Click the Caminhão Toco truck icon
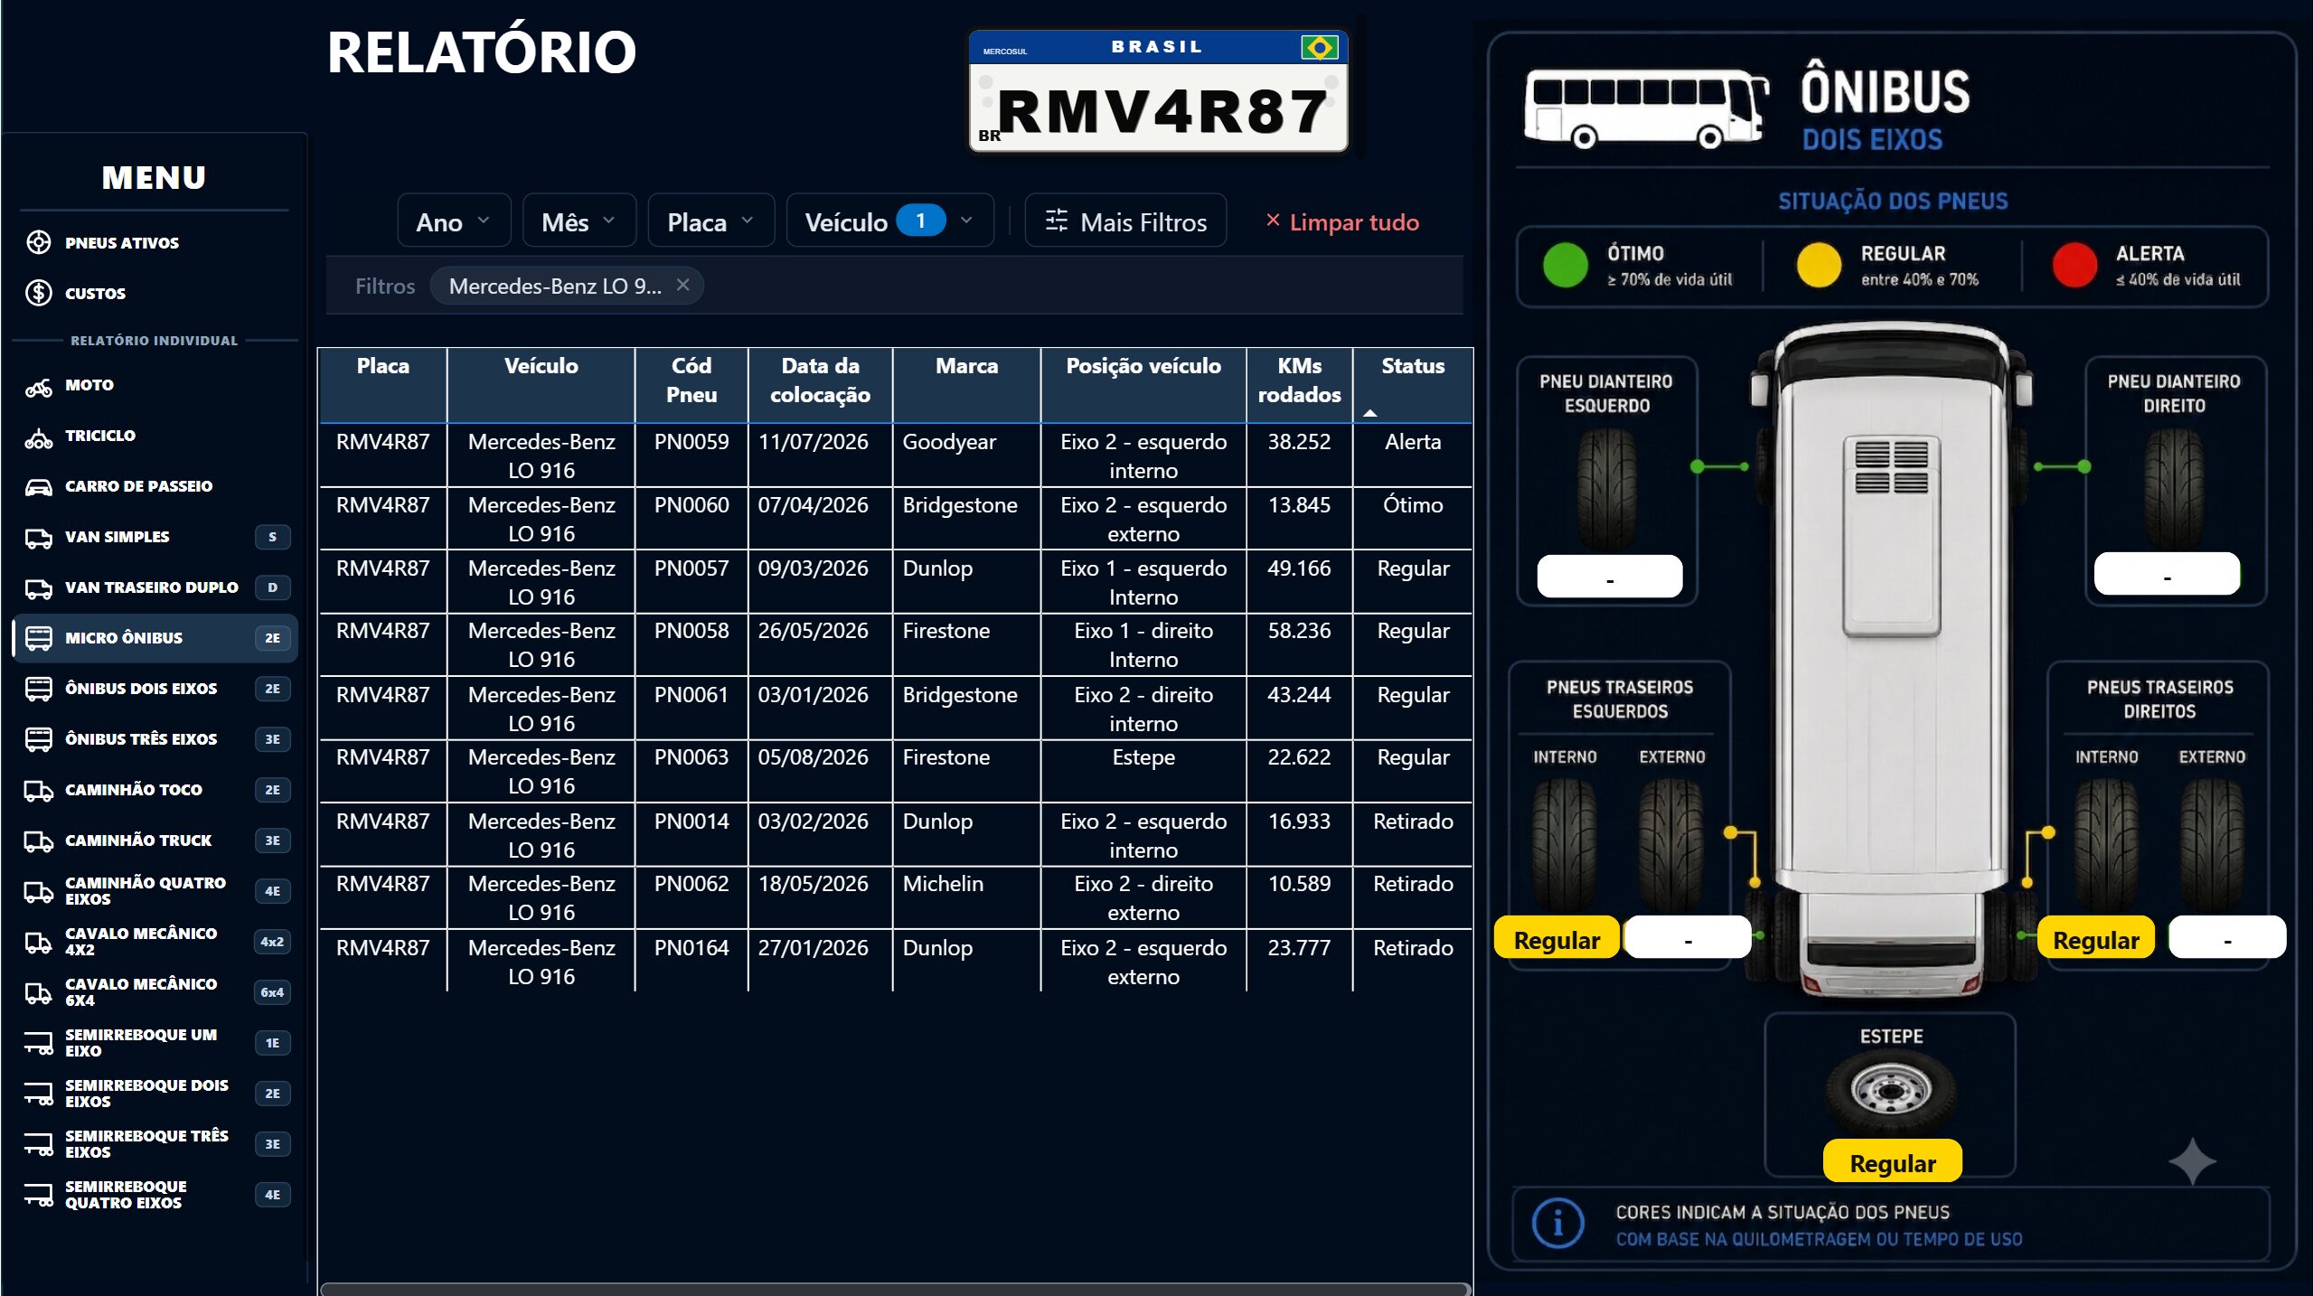 click(x=39, y=790)
